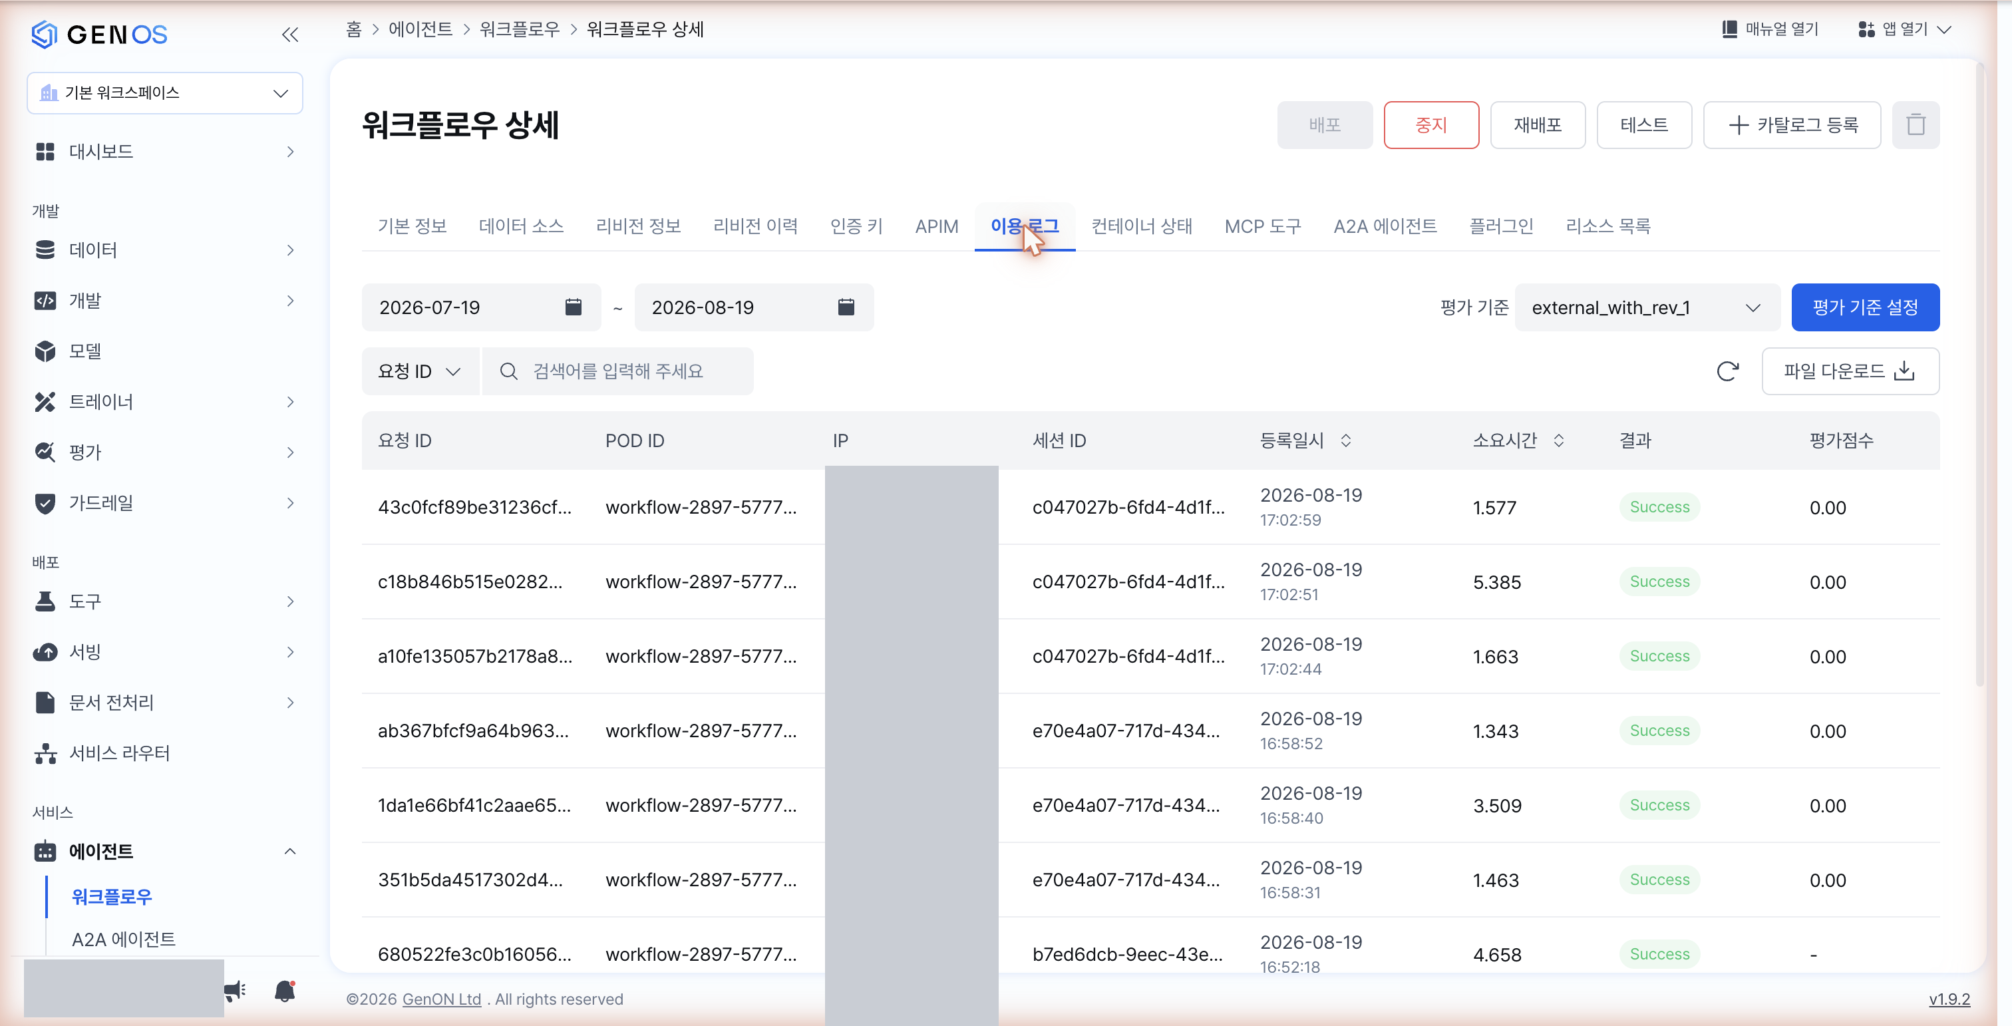Open the start date calendar picker
Viewport: 2012px width, 1026px height.
point(574,307)
